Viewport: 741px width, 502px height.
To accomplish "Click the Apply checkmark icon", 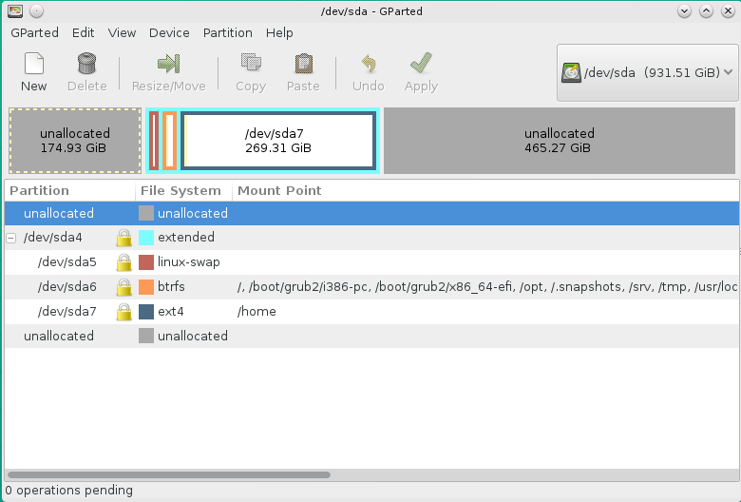I will pos(421,63).
